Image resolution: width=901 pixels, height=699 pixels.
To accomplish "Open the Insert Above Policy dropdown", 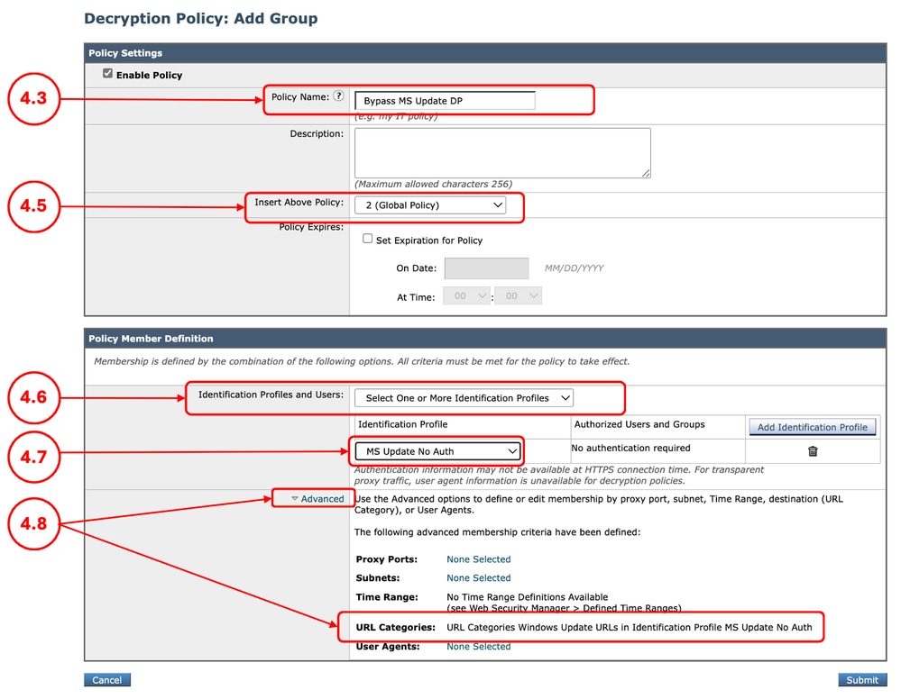I will point(433,204).
